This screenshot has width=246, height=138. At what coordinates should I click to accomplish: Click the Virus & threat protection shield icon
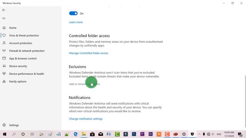tap(4, 35)
